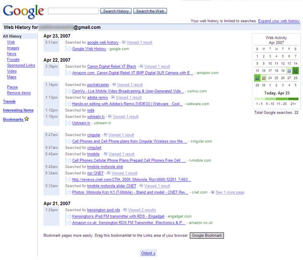Go to Oldest history page
Image resolution: width=303 pixels, height=260 pixels.
(x=148, y=253)
